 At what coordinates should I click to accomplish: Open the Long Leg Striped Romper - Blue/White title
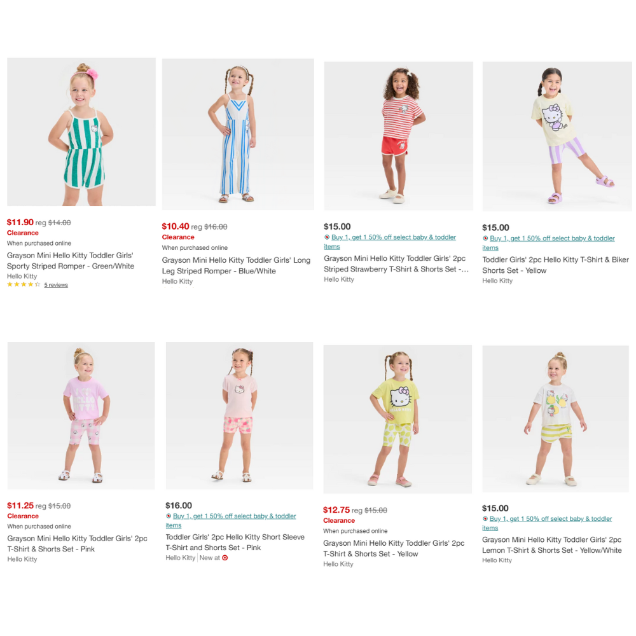236,266
